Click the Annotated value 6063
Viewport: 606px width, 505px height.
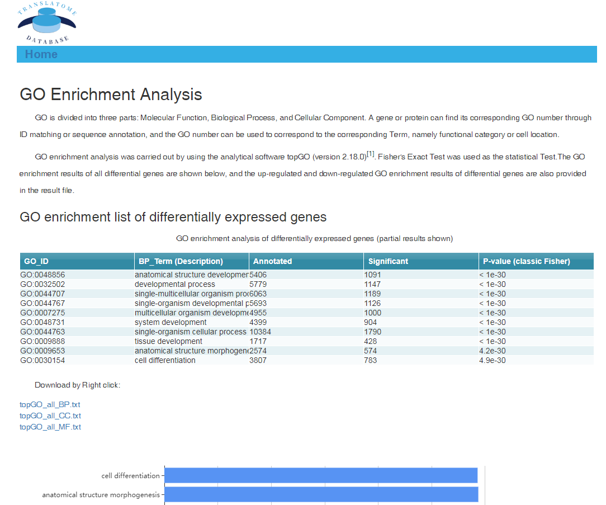[x=258, y=294]
